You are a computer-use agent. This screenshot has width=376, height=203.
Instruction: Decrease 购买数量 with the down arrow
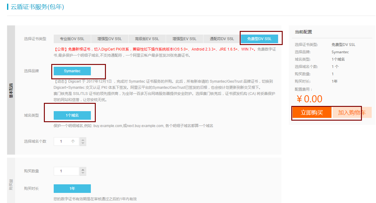pyautogui.click(x=83, y=173)
